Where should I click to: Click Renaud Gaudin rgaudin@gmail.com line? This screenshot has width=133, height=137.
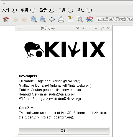point(48,94)
